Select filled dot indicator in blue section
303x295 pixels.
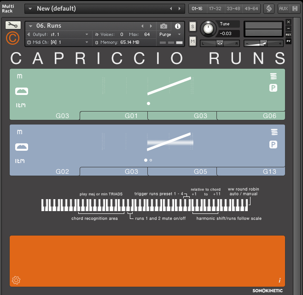(146, 160)
